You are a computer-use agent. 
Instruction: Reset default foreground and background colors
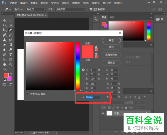[x=5, y=80]
